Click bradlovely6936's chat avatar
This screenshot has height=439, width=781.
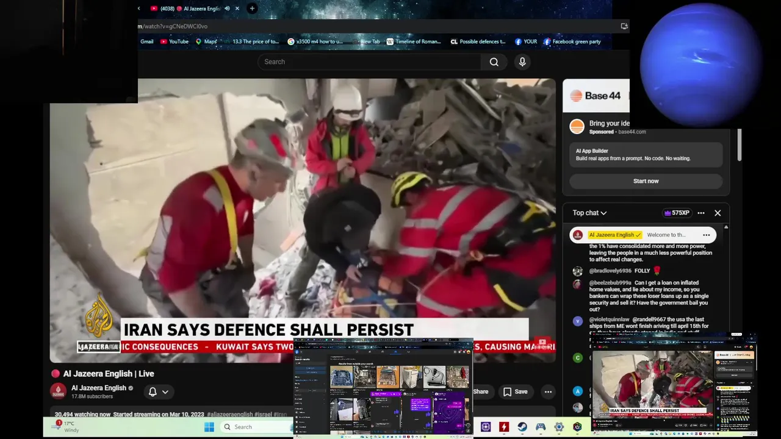(x=578, y=271)
